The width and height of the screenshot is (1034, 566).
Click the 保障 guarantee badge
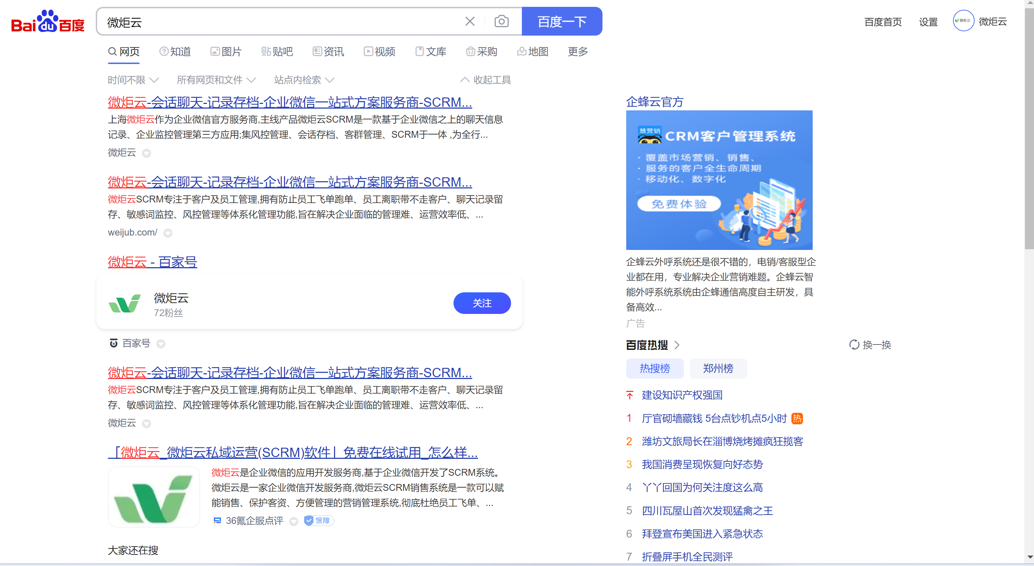(319, 521)
